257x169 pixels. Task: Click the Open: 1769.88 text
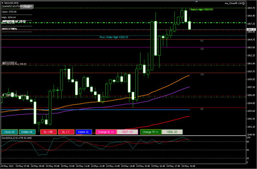point(9,12)
